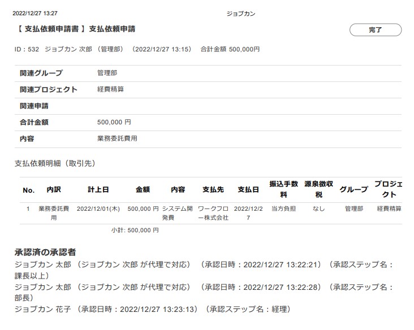This screenshot has height=330, width=414.
Task: Click the 関連プロジェクト row label
Action: (49, 89)
